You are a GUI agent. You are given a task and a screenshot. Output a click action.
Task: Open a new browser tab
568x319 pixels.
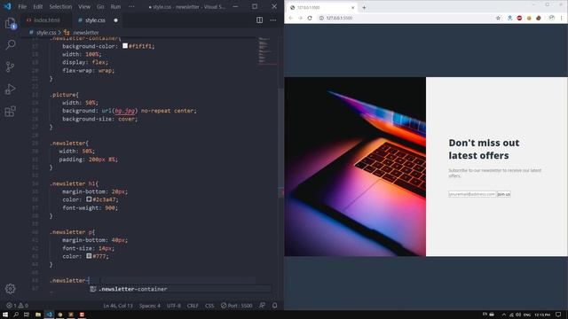pyautogui.click(x=364, y=7)
